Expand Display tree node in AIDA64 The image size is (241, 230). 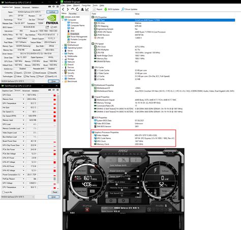pos(63,53)
